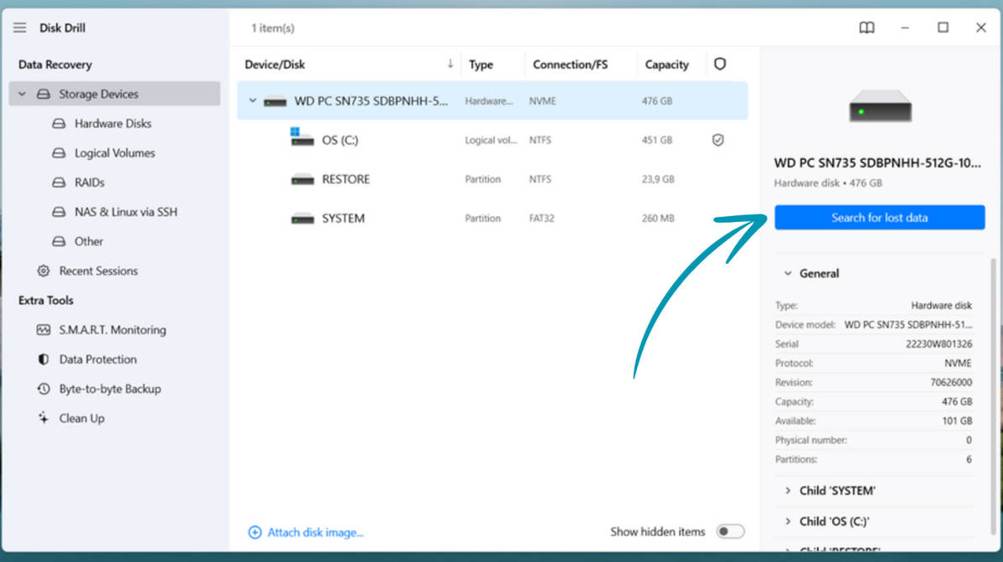
Task: Click the protection shield badge on OS (C:) row
Action: point(717,140)
